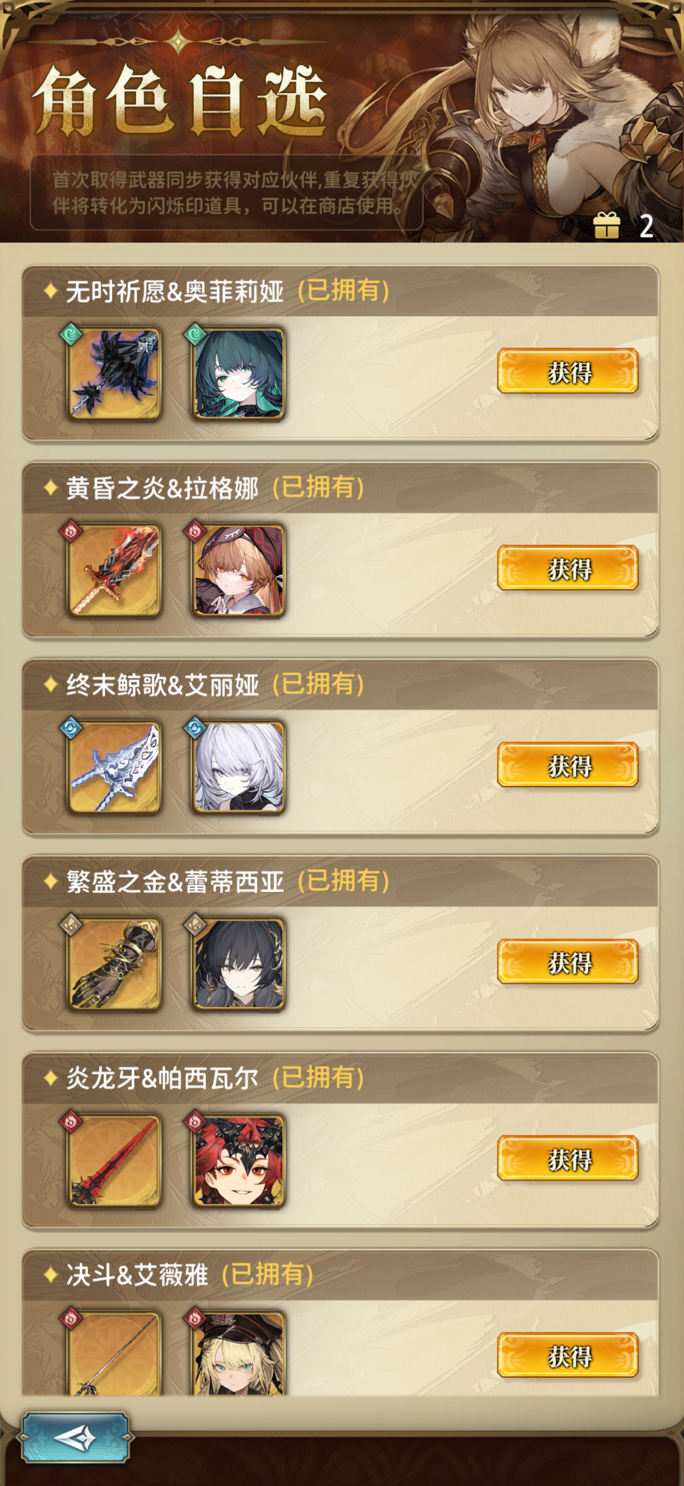Screen dimensions: 684x1486
Task: Click 获得 for 黄昏之炎&拉格娜
Action: coord(568,568)
